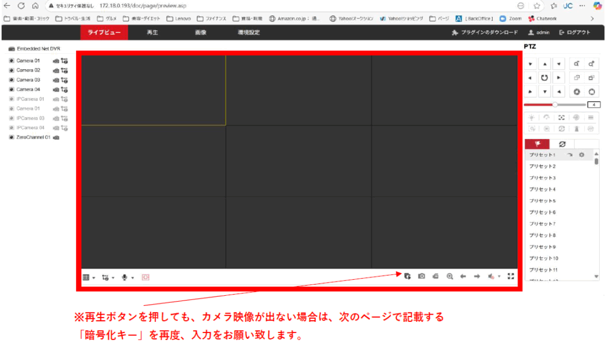This screenshot has width=605, height=349.
Task: Click PTZ pan right arrow
Action: (x=558, y=77)
